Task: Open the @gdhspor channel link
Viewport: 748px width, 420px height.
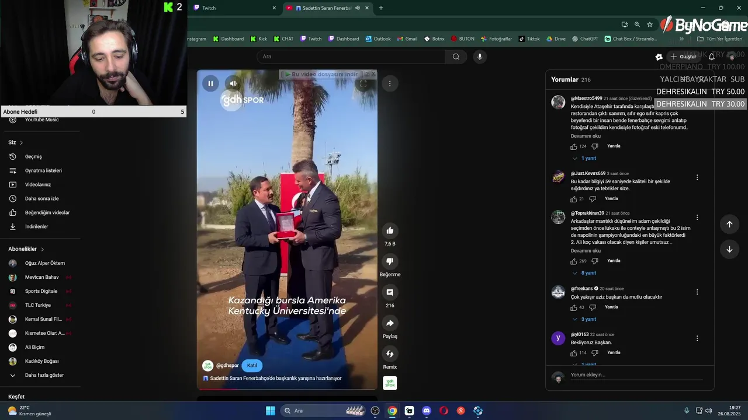Action: 227,366
